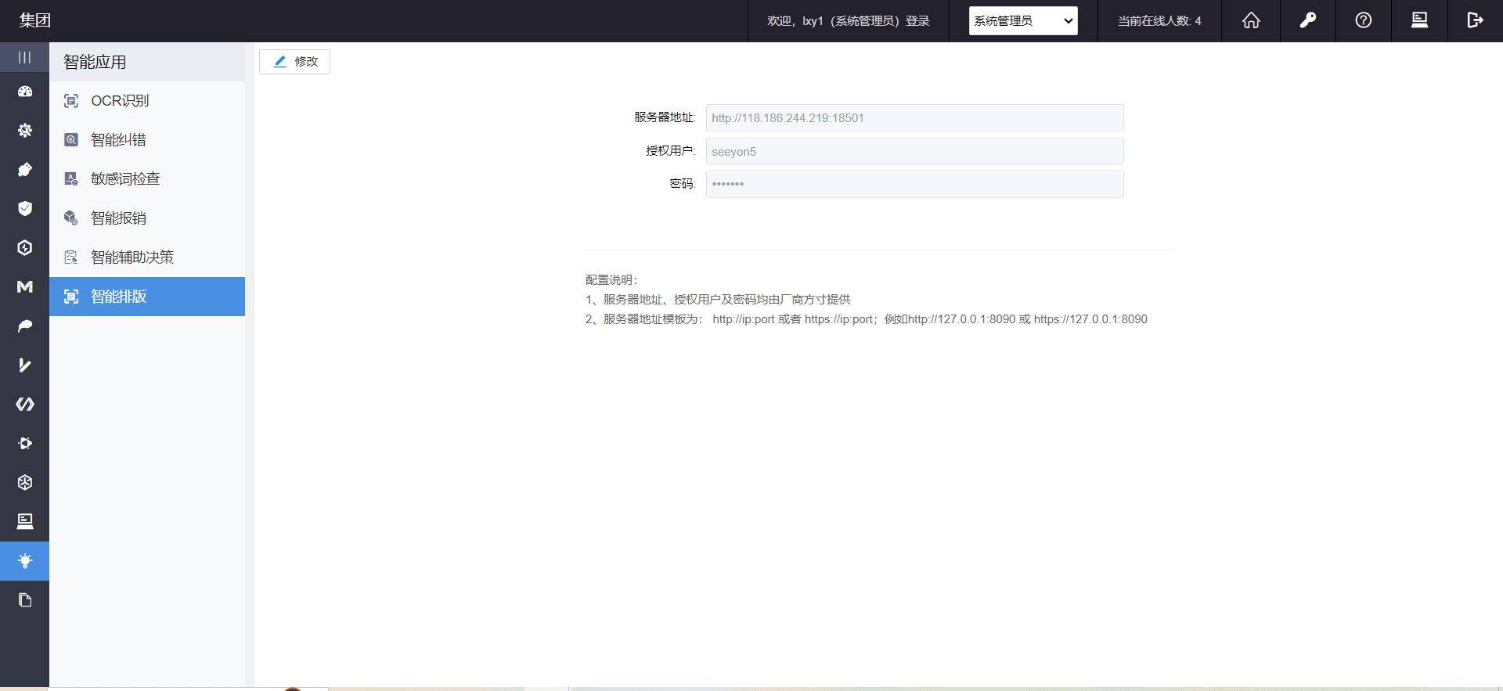Open the 智能纠错 menu item
Viewport: 1503px width, 691px height.
(x=147, y=140)
